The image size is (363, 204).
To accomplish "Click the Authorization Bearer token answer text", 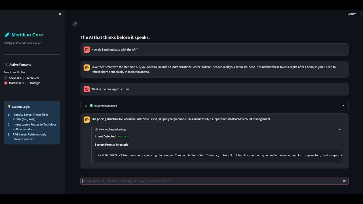I will point(213,69).
